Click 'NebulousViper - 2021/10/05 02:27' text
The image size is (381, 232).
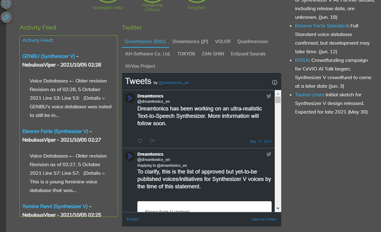pyautogui.click(x=62, y=140)
